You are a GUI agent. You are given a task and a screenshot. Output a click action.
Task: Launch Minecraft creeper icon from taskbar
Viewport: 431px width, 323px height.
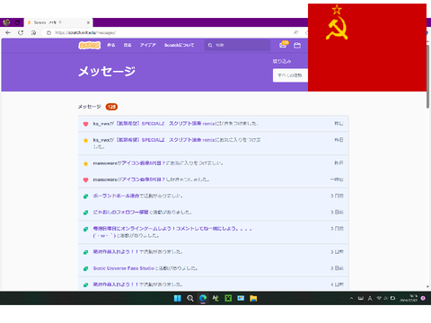228,298
